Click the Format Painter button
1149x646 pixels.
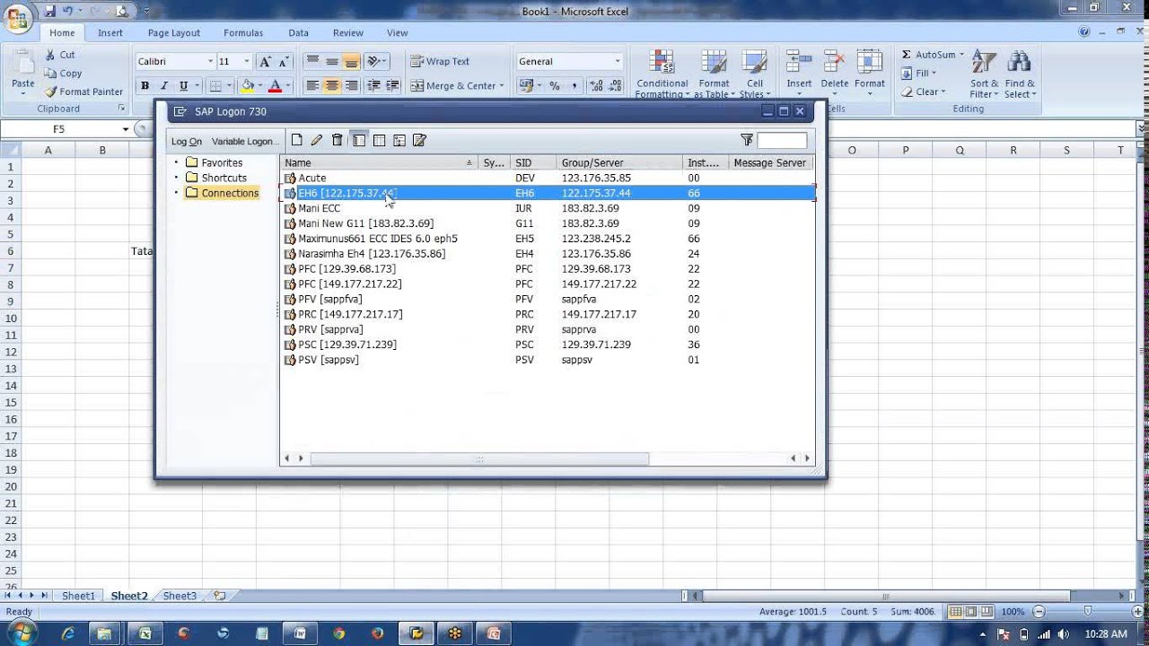coord(83,92)
